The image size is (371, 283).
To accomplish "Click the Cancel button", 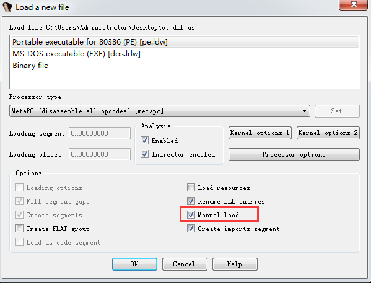I will [185, 264].
